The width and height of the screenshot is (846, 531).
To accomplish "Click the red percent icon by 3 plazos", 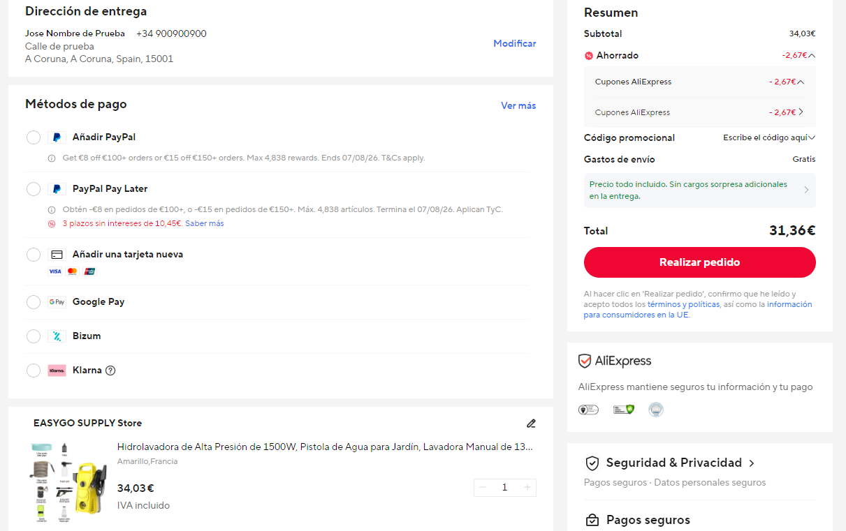I will [52, 224].
